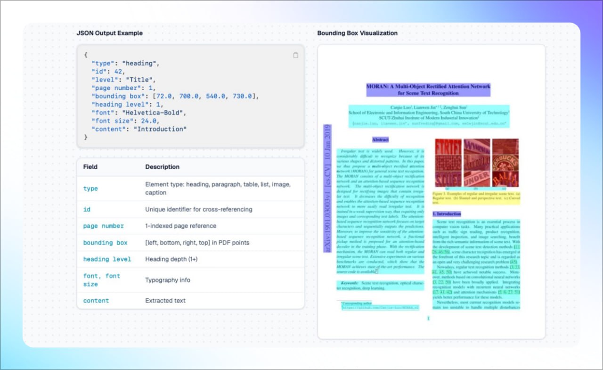Click the "content" field name in the table

click(x=96, y=301)
